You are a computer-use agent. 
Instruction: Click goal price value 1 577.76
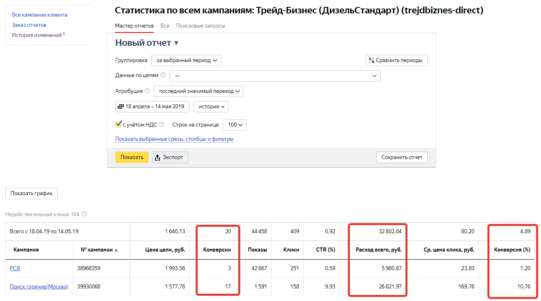(x=175, y=286)
